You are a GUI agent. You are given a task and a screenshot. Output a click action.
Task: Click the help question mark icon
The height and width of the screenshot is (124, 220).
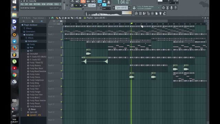175,8
